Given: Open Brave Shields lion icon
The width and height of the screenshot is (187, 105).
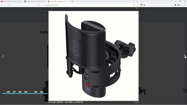Looking at the screenshot, I should click(x=141, y=5).
